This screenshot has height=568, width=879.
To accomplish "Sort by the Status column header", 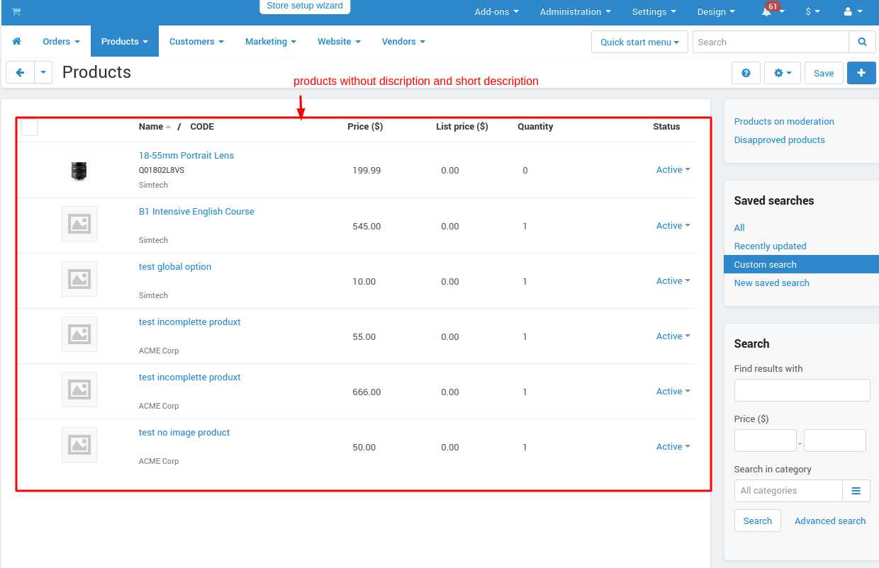I will 666,127.
